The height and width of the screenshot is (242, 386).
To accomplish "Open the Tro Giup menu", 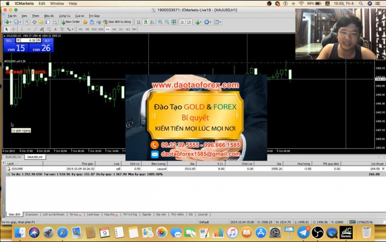I will [x=94, y=16].
